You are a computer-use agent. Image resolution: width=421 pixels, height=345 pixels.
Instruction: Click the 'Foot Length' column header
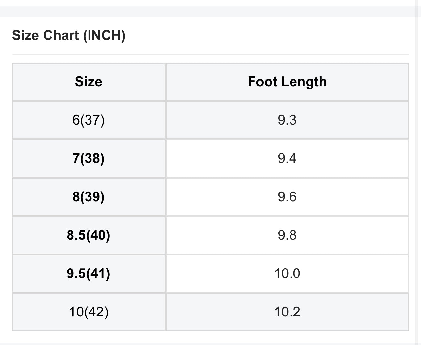tap(287, 82)
